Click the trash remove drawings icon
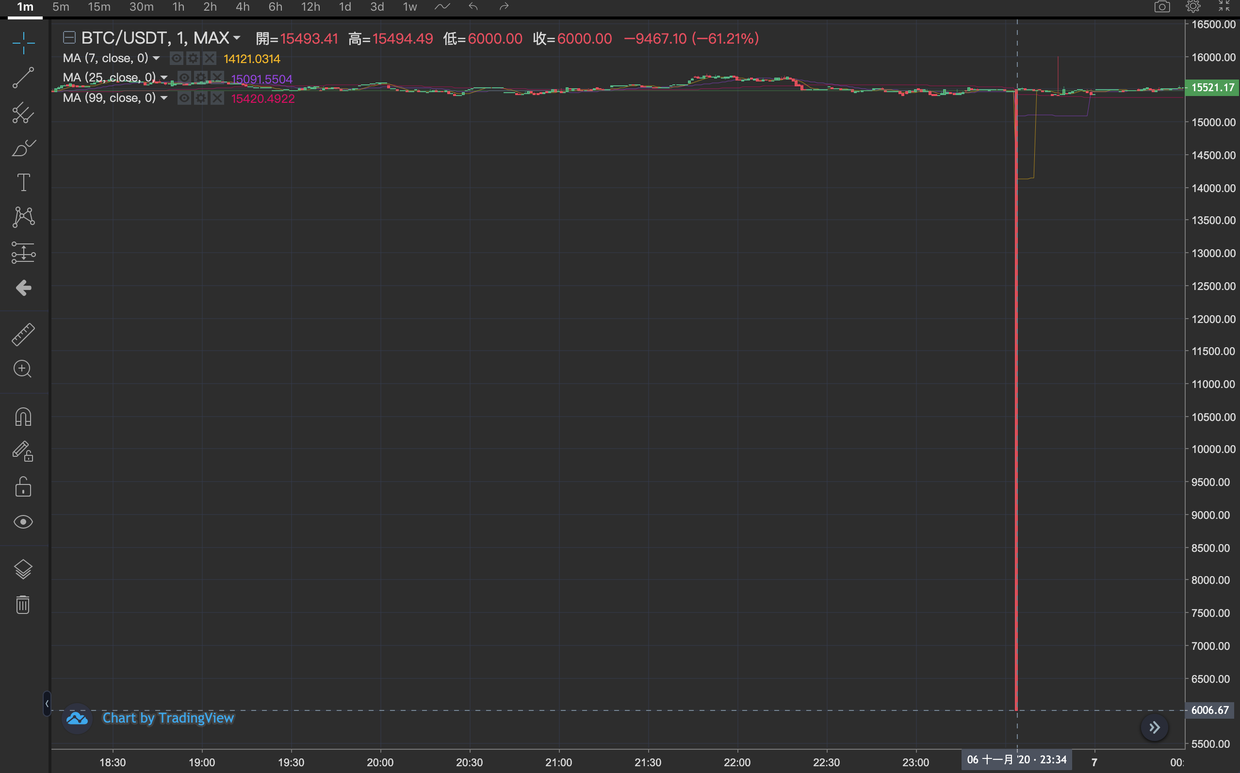 tap(23, 604)
